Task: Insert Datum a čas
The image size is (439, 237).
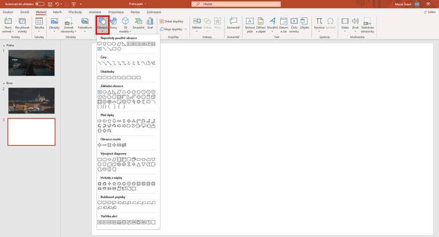Action: click(283, 25)
